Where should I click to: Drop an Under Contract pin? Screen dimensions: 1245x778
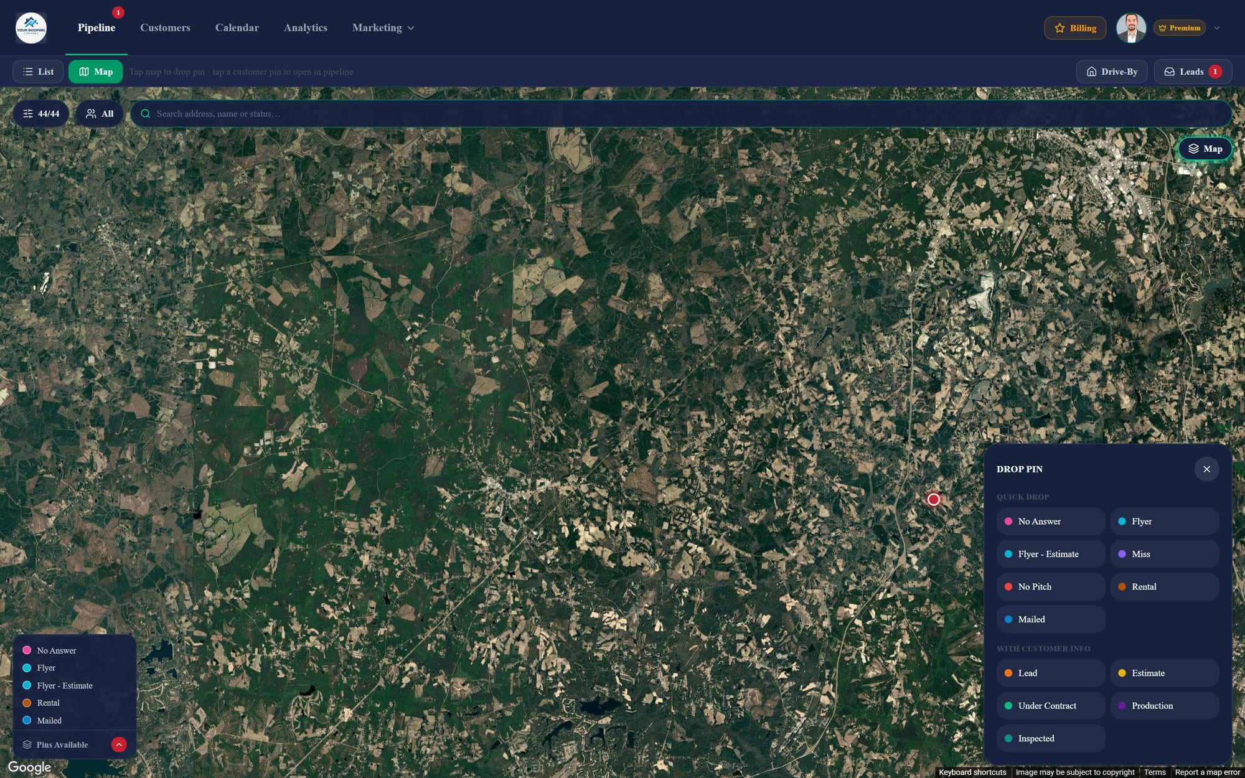1051,706
